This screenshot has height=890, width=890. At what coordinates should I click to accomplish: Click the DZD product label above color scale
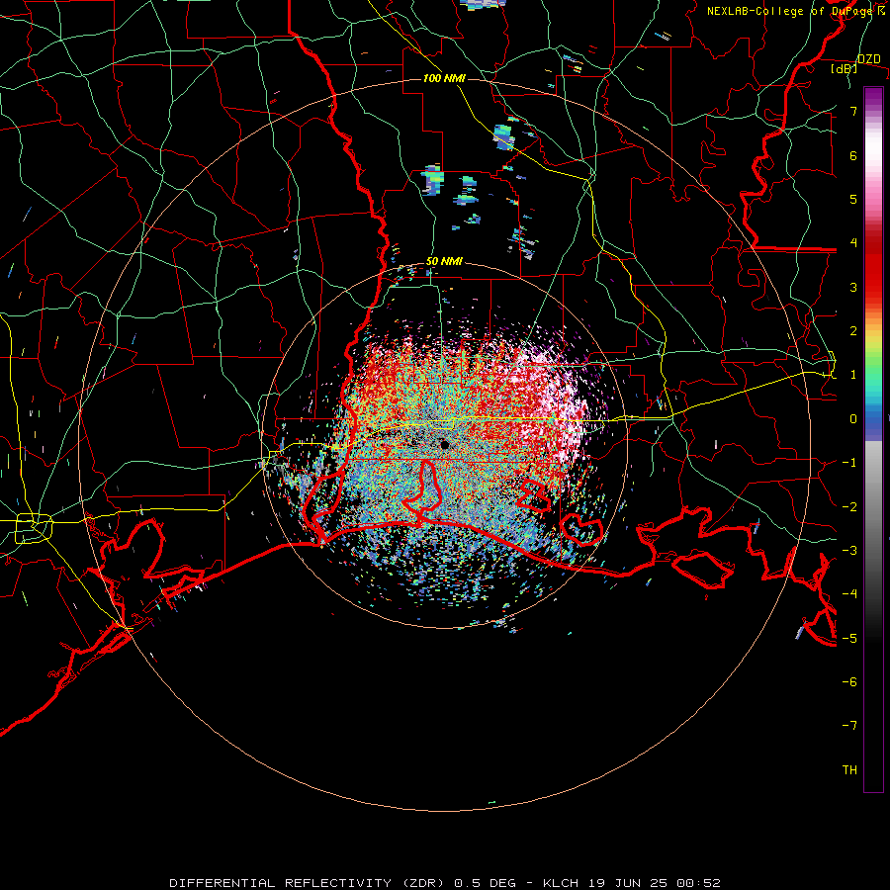pos(868,59)
